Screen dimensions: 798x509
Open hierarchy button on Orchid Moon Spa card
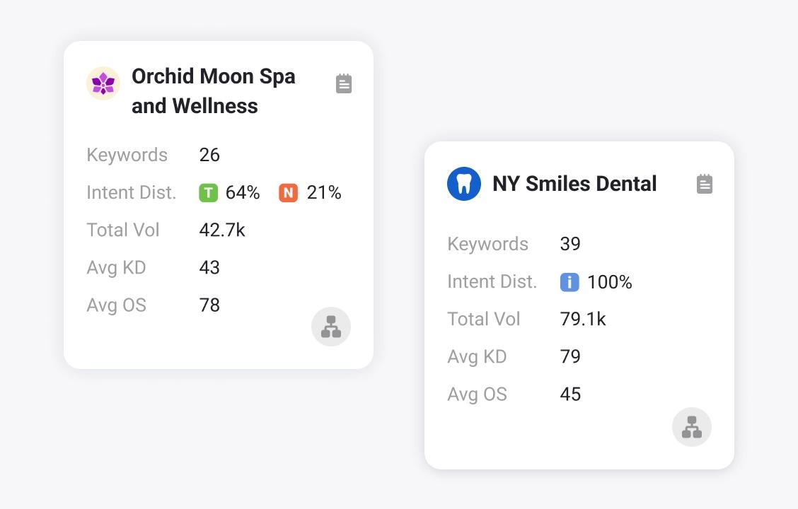click(331, 327)
